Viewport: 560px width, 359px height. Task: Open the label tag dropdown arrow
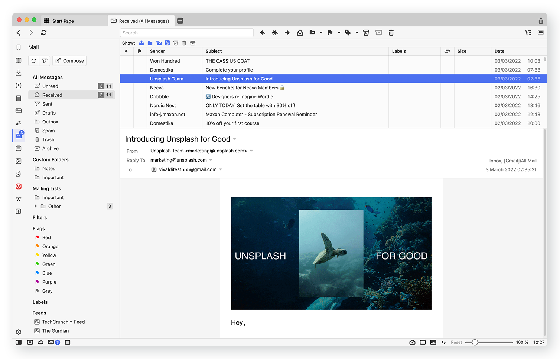[357, 33]
